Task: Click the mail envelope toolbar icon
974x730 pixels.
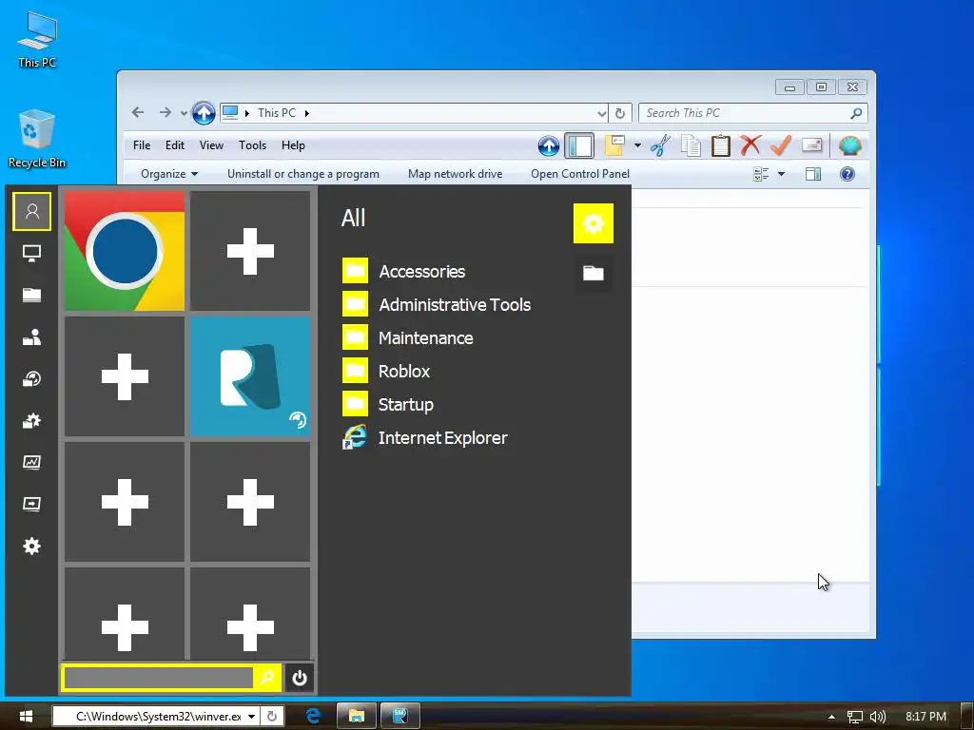Action: [x=812, y=145]
